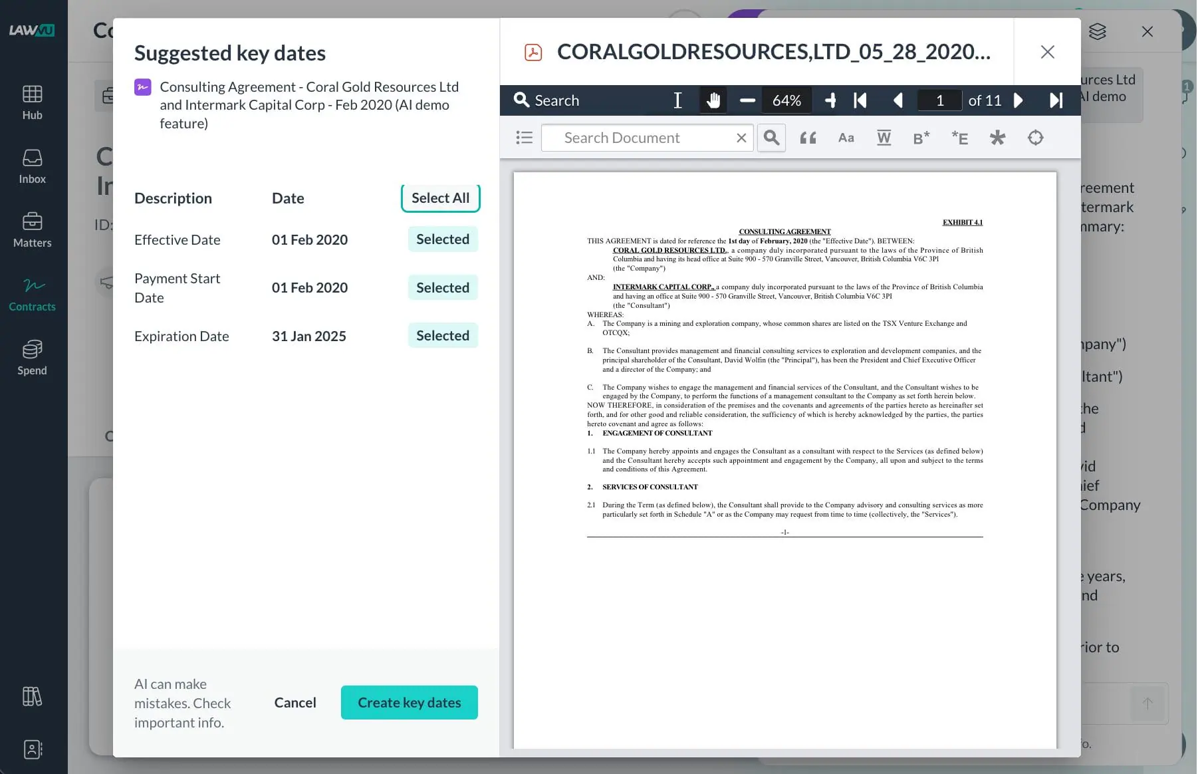
Task: Open the Hub section in sidebar
Action: click(x=32, y=102)
